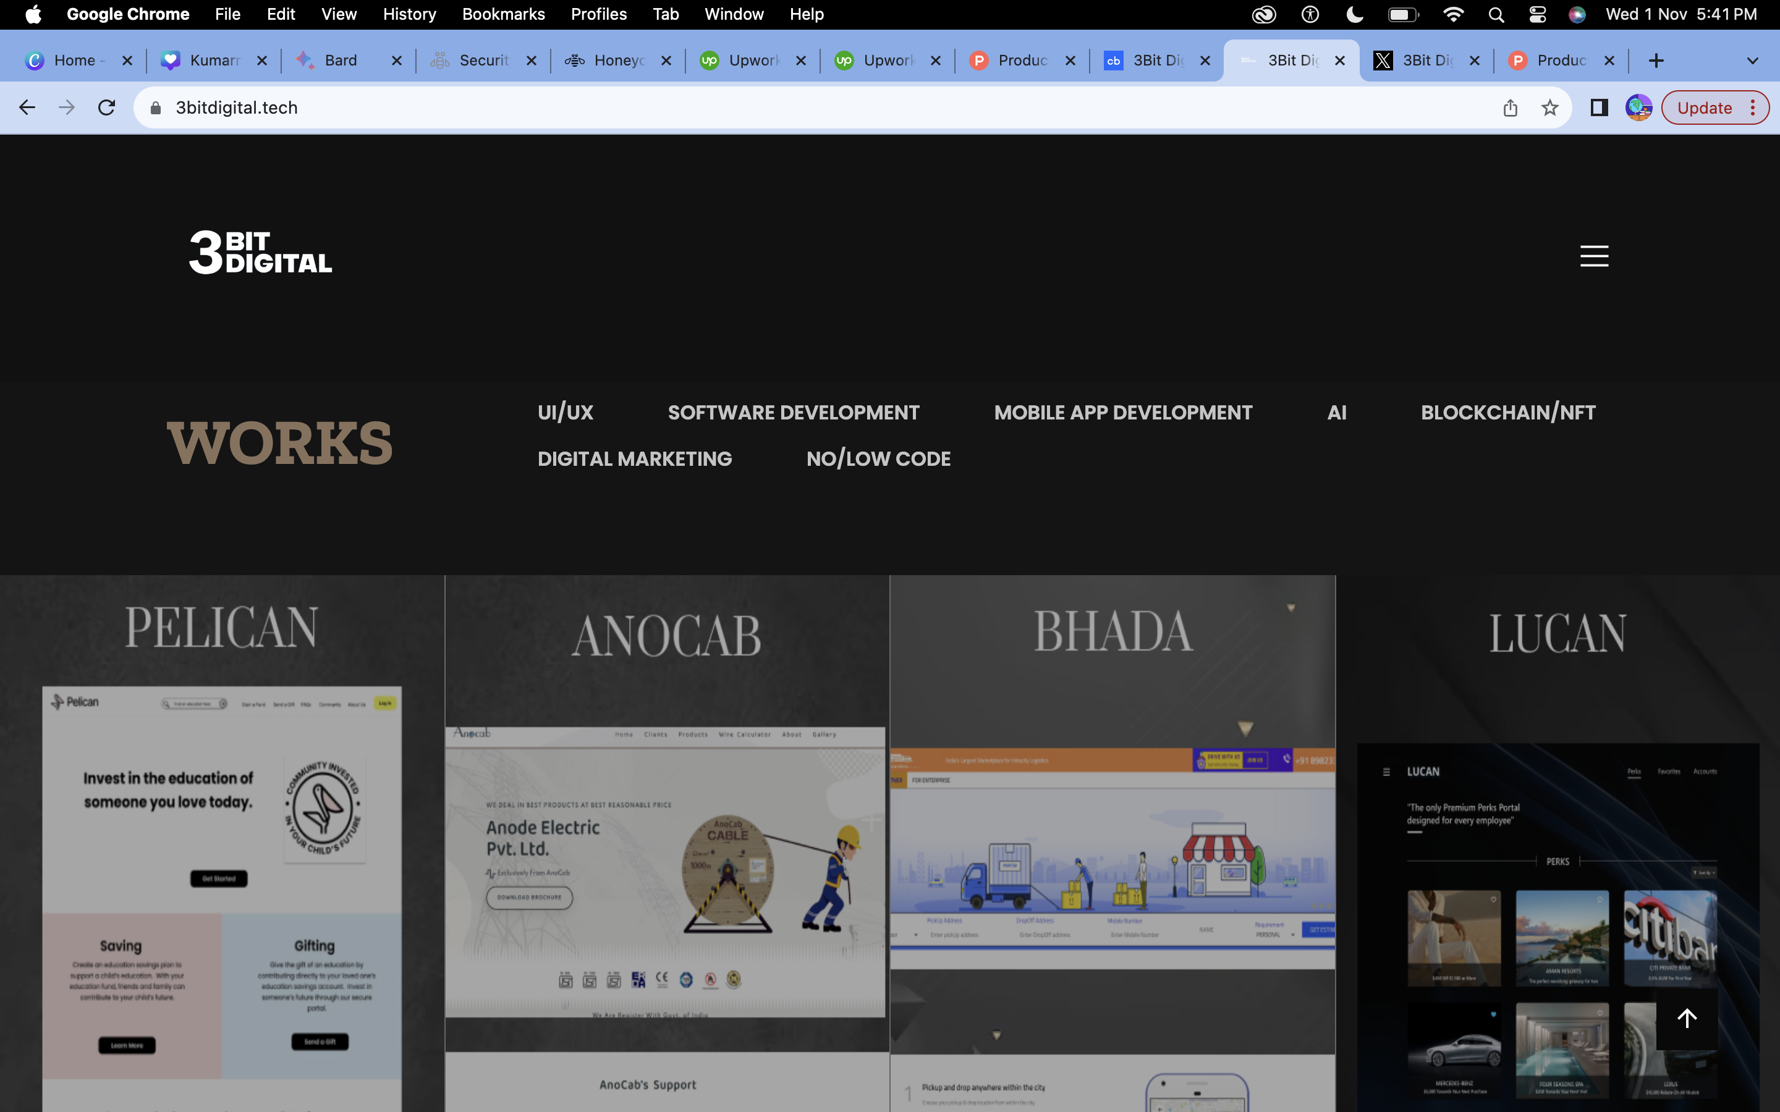Open the Chrome three-dot menu

[1753, 108]
